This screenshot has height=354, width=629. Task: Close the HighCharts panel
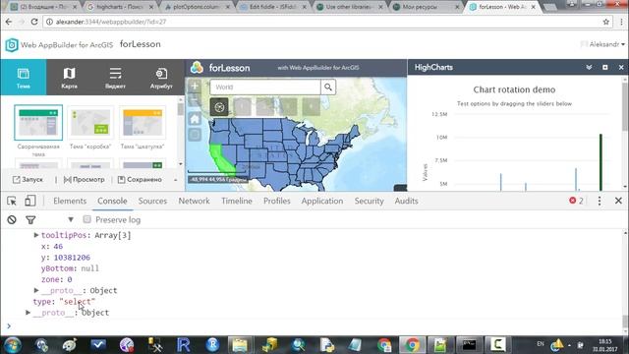point(621,68)
